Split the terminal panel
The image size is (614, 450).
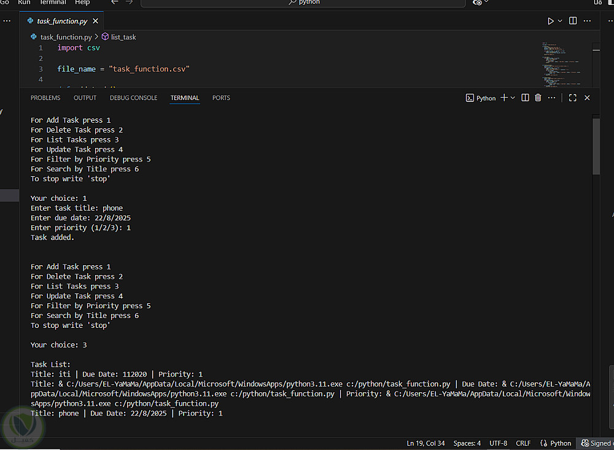pyautogui.click(x=525, y=98)
